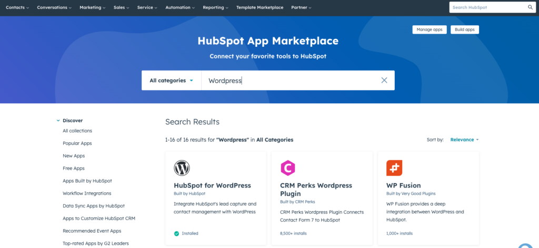The height and width of the screenshot is (248, 539).
Task: Clear the Wordpress search with the X icon
Action: [384, 80]
